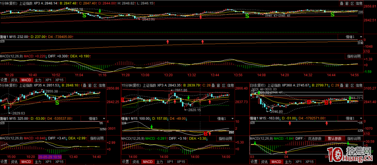Viewport: 377px width, 165px height.
Task: Select the 主力 tab under 1分钟 chart
Action: (38, 80)
